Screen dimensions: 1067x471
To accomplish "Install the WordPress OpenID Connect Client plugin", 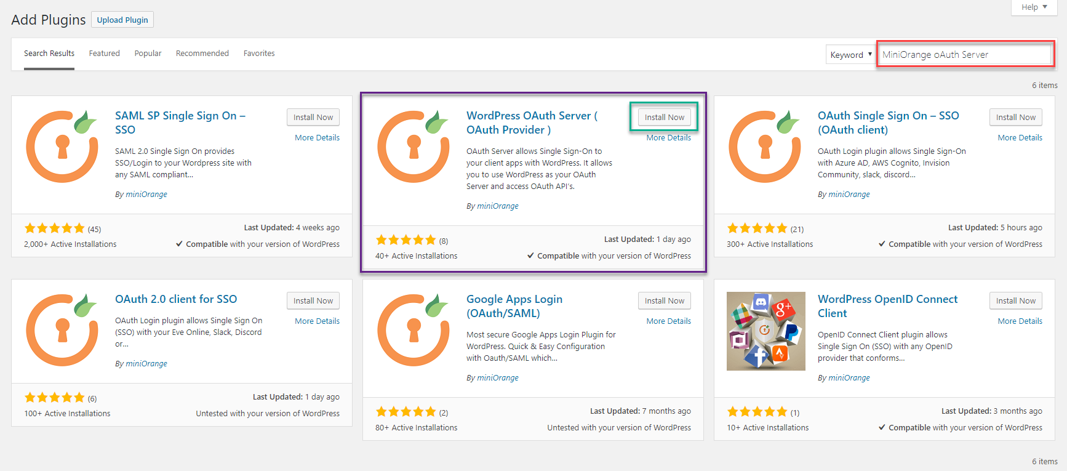I will point(1016,300).
